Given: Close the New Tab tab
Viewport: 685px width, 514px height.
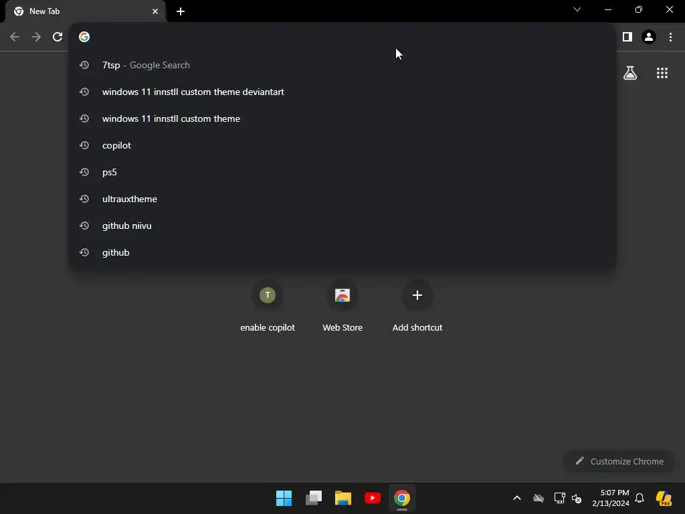Looking at the screenshot, I should tap(155, 11).
